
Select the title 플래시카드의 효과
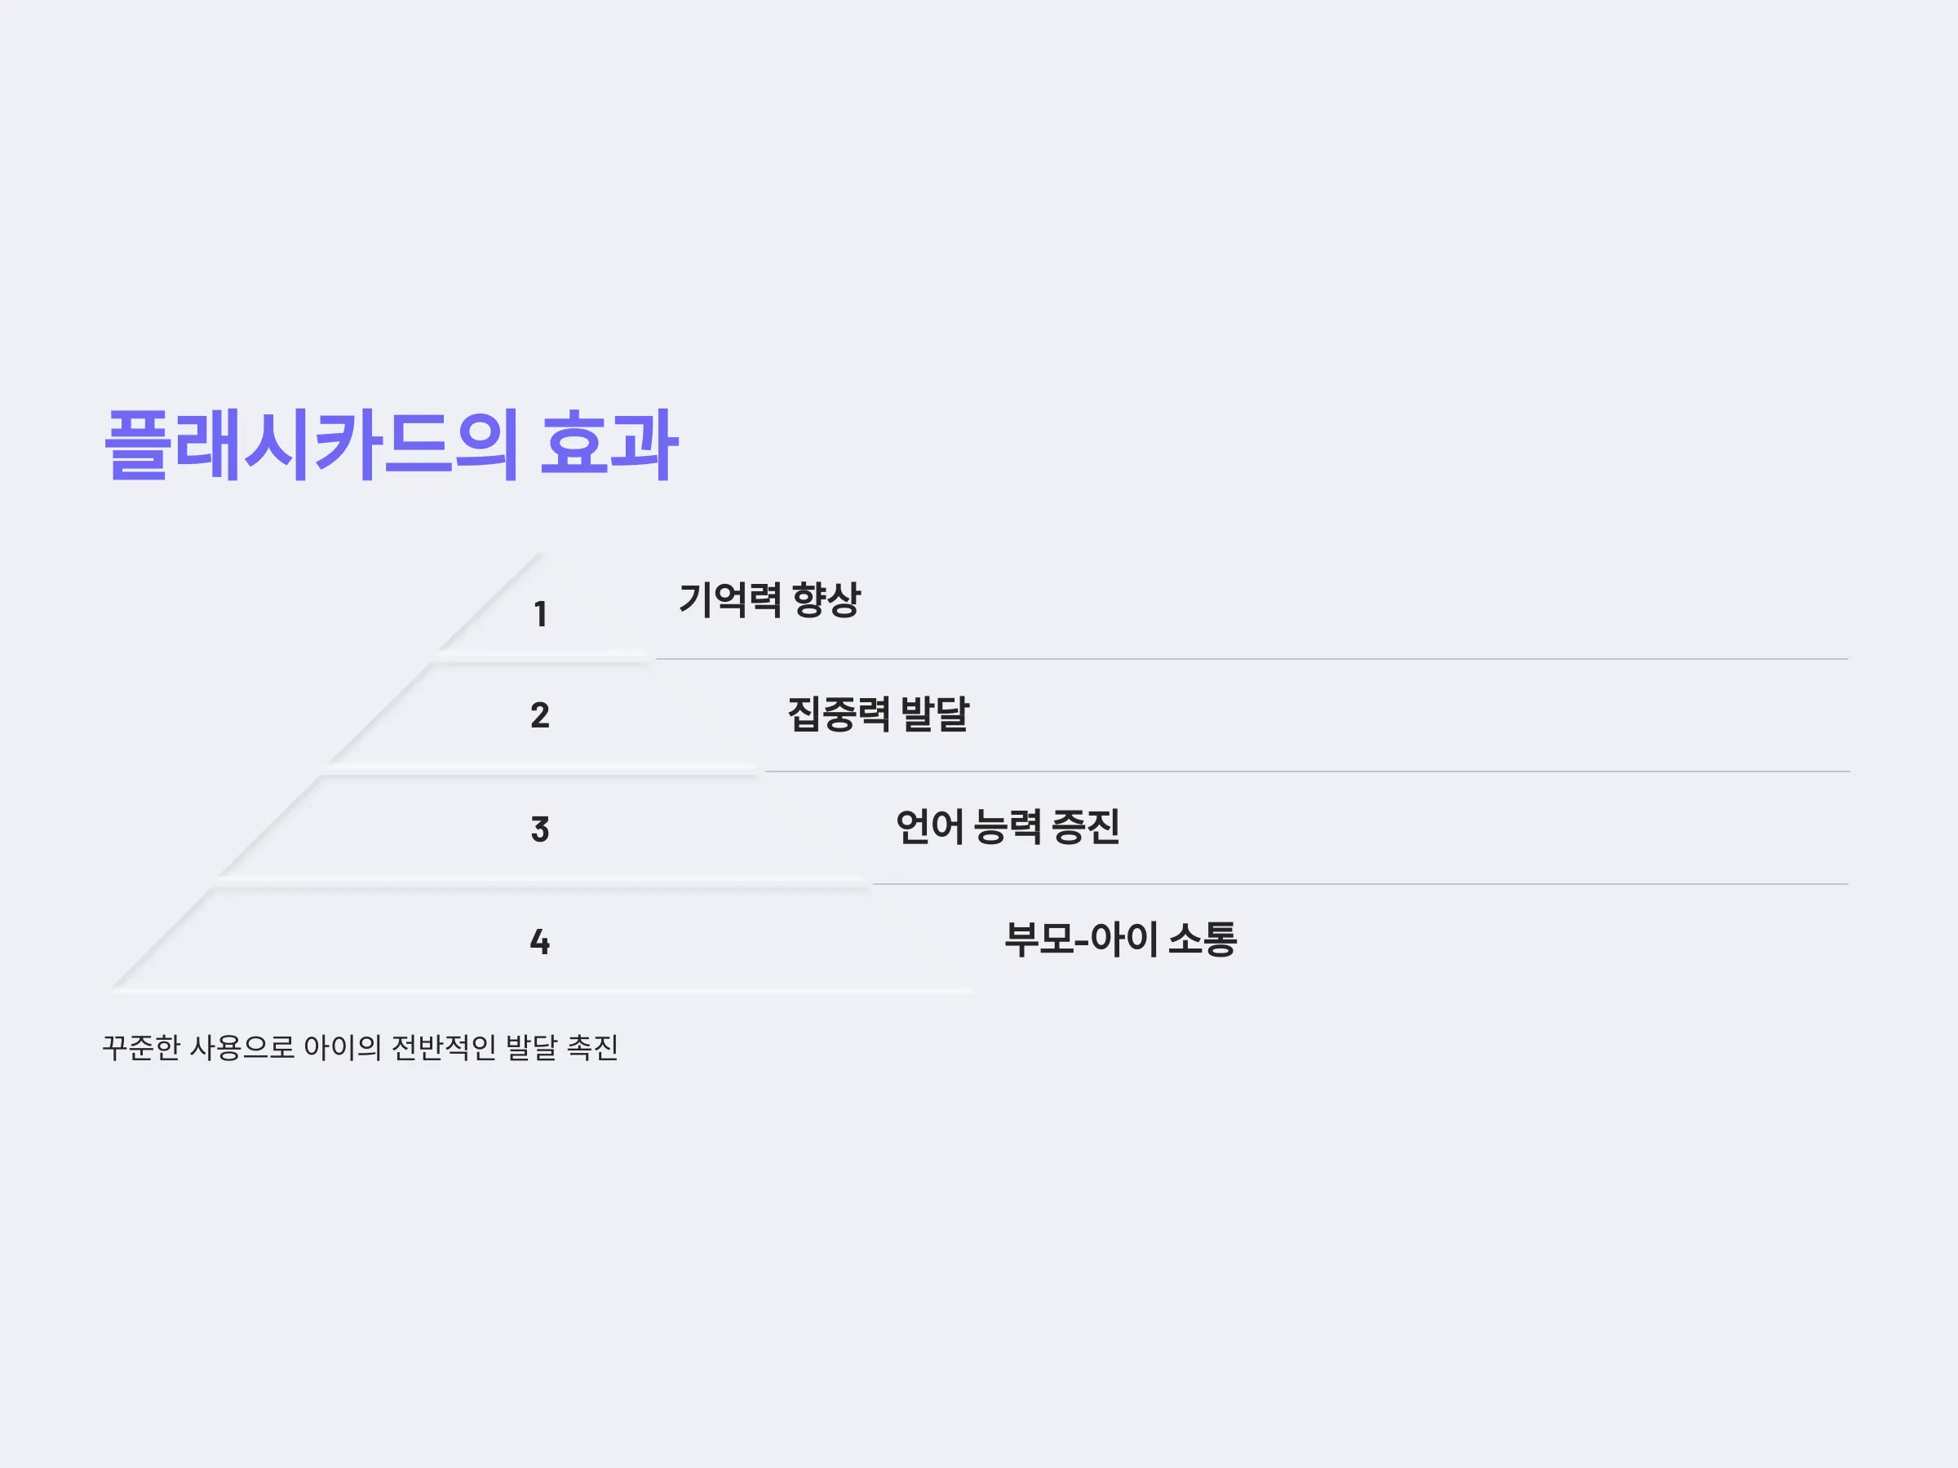point(390,444)
